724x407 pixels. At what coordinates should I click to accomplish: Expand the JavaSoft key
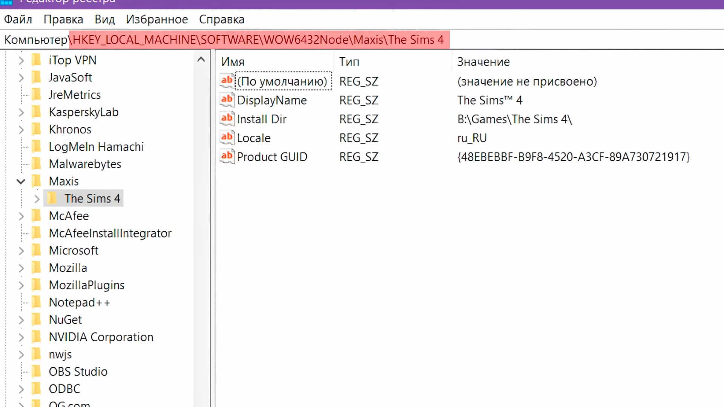21,78
